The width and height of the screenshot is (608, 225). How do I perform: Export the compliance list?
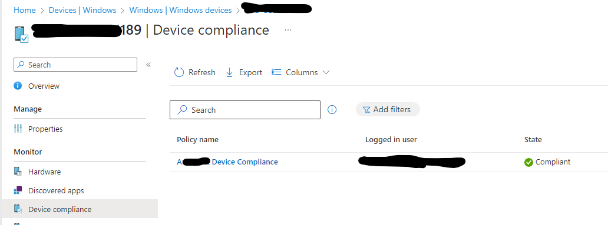pos(244,72)
